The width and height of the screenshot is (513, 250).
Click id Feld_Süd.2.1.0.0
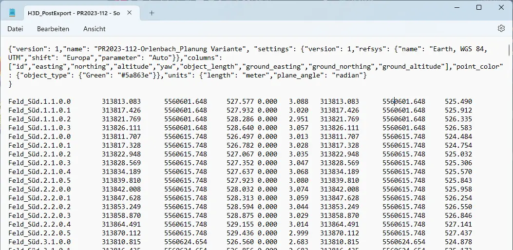click(39, 136)
